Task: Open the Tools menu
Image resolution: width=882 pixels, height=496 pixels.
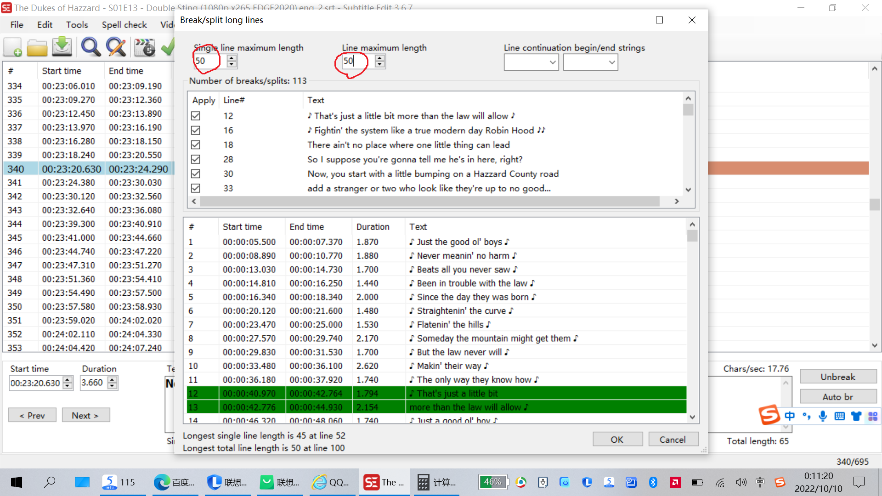Action: coord(77,24)
